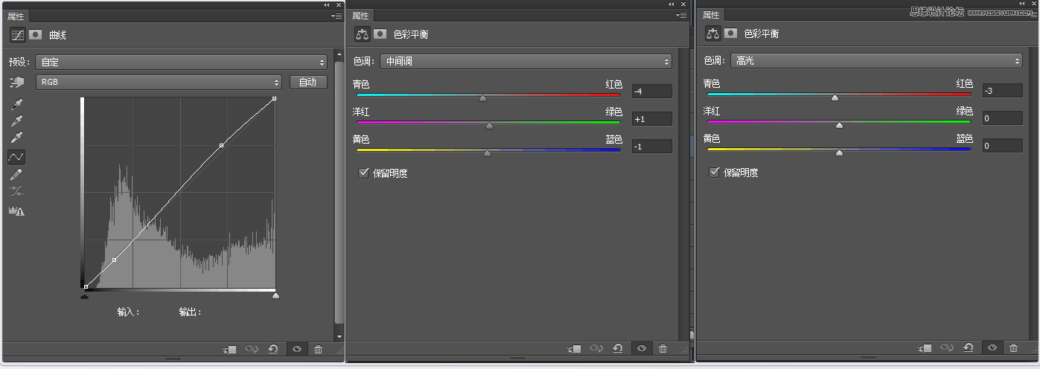Reset the Midtones Color Balance adjustment

click(617, 349)
